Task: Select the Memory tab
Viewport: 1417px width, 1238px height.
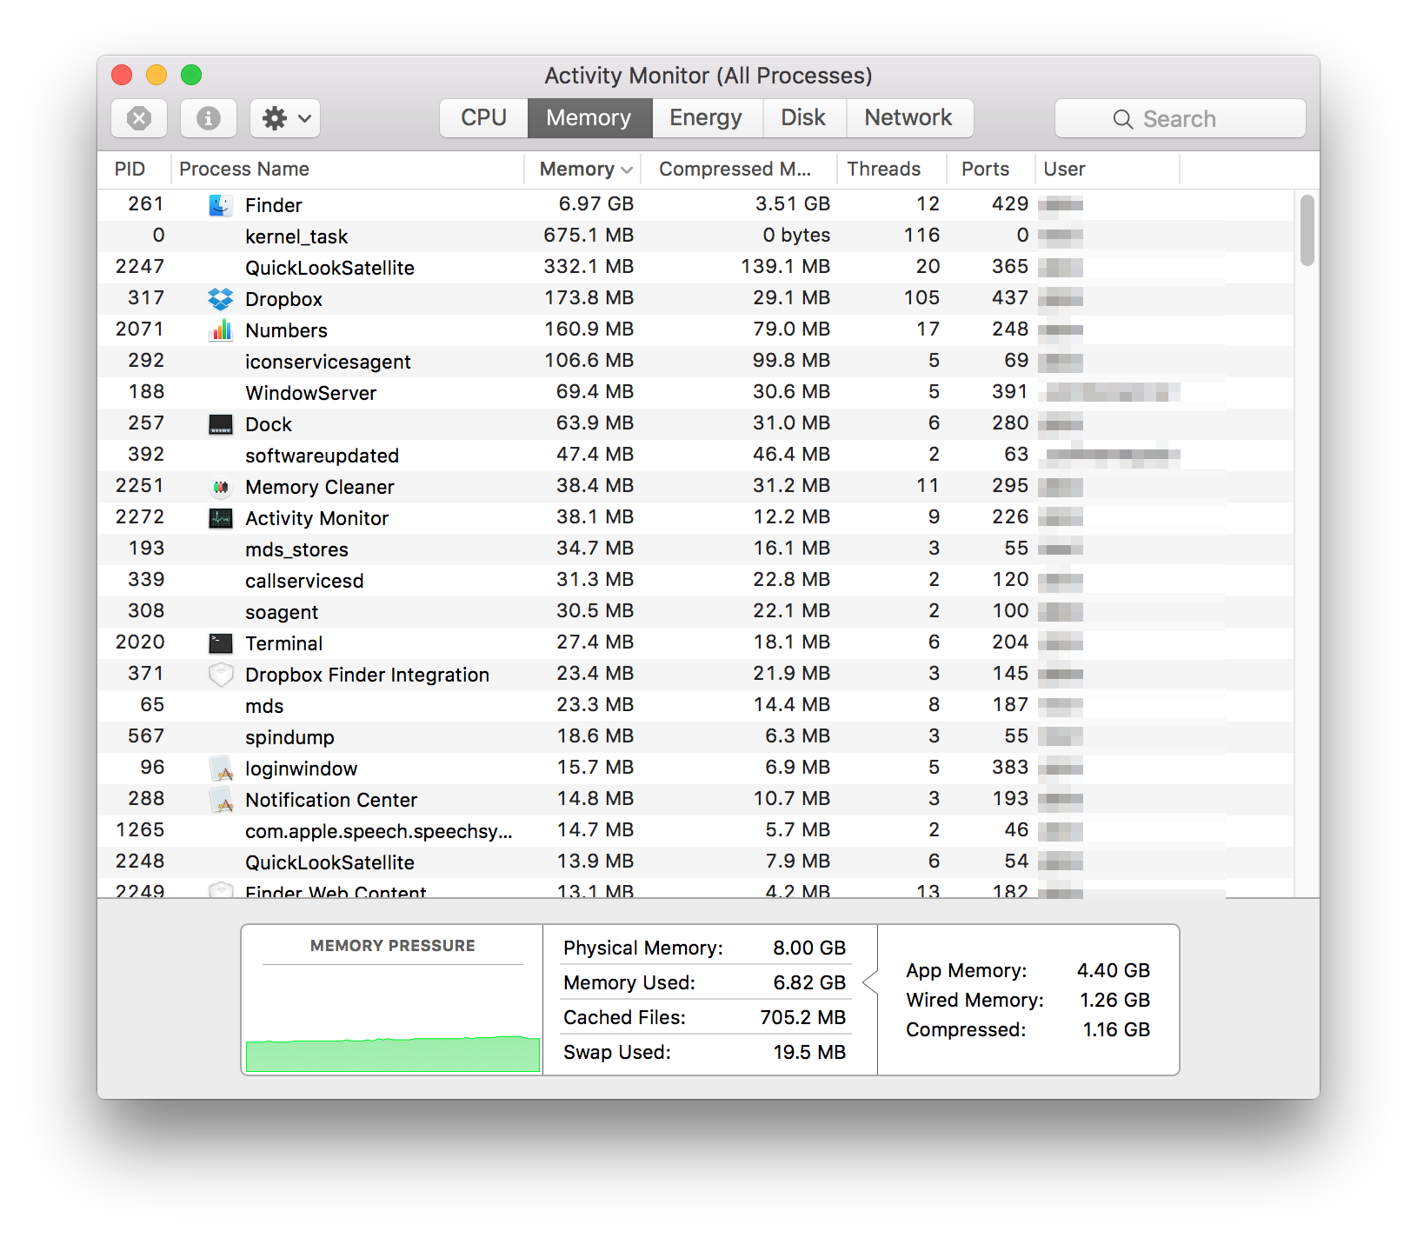Action: (589, 118)
